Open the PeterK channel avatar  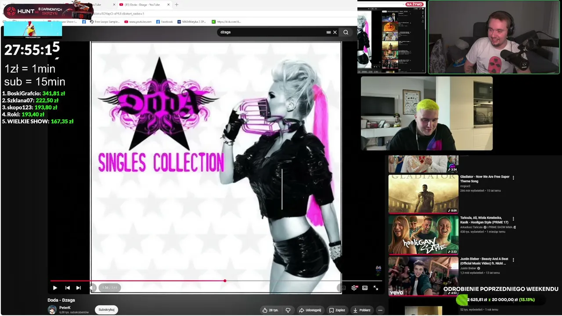[52, 310]
